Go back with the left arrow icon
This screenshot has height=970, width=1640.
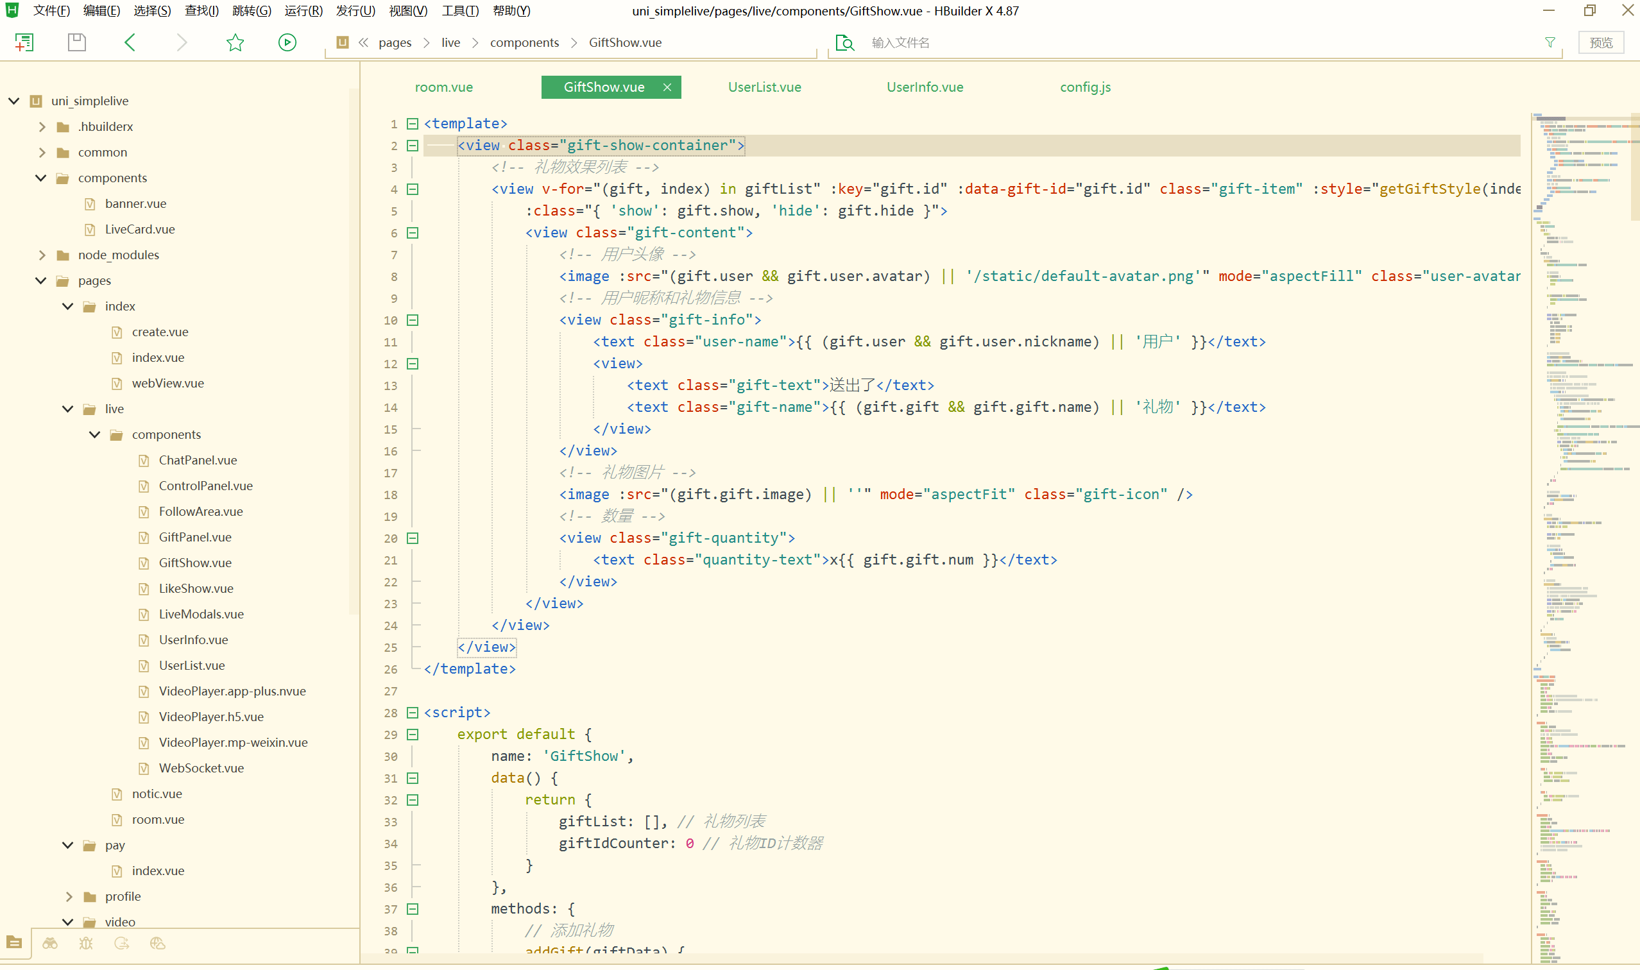pos(130,42)
